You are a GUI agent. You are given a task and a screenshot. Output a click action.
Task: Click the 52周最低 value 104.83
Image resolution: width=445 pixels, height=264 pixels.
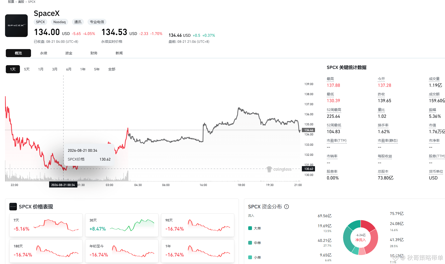pyautogui.click(x=333, y=132)
